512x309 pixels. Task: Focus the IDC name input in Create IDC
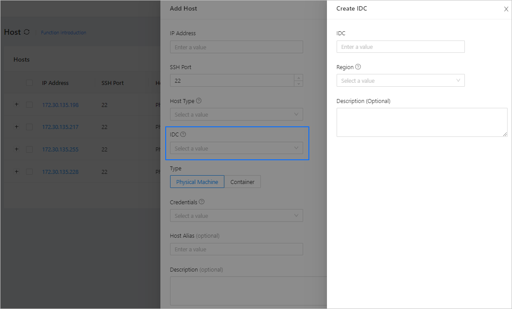pos(401,47)
